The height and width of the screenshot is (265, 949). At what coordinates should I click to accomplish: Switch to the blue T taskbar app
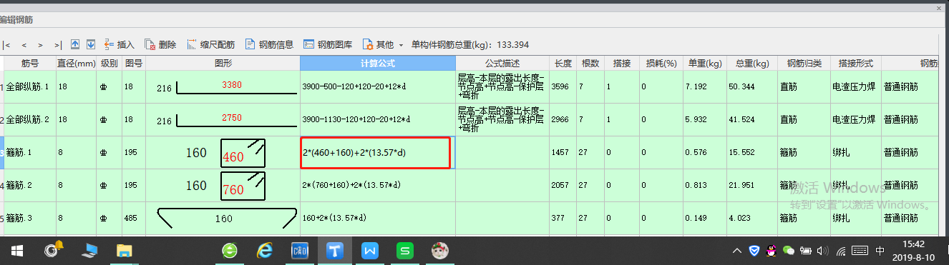(335, 251)
